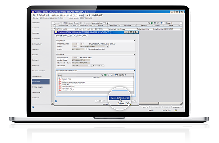Image resolution: width=219 pixels, height=143 pixels.
Task: Tick the checkbox on RATTERO LAURA row
Action: coord(55,29)
